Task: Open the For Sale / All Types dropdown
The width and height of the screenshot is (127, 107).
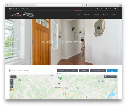Action: point(98,71)
